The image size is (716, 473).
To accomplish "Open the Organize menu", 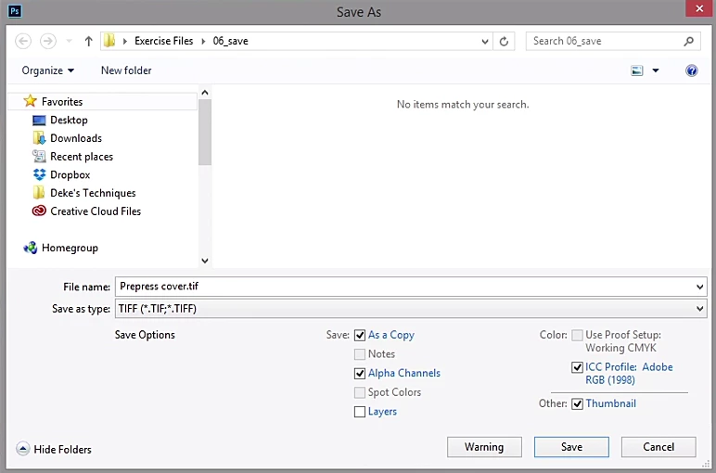I will 48,70.
